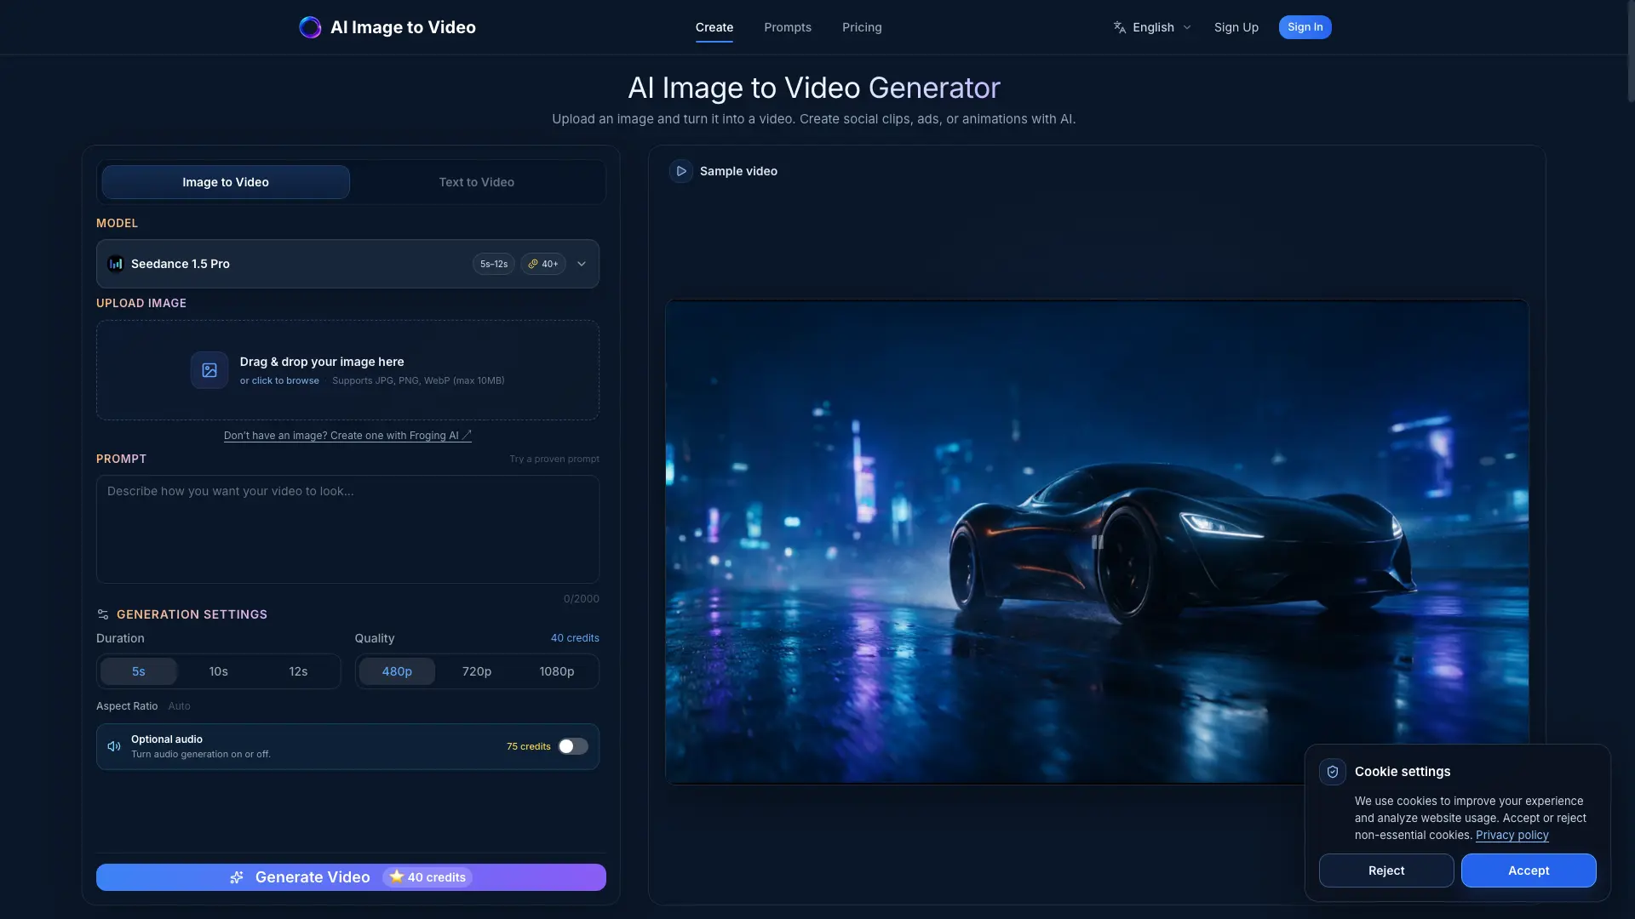1635x919 pixels.
Task: Click the pause icon on sample video
Action: tap(1097, 542)
